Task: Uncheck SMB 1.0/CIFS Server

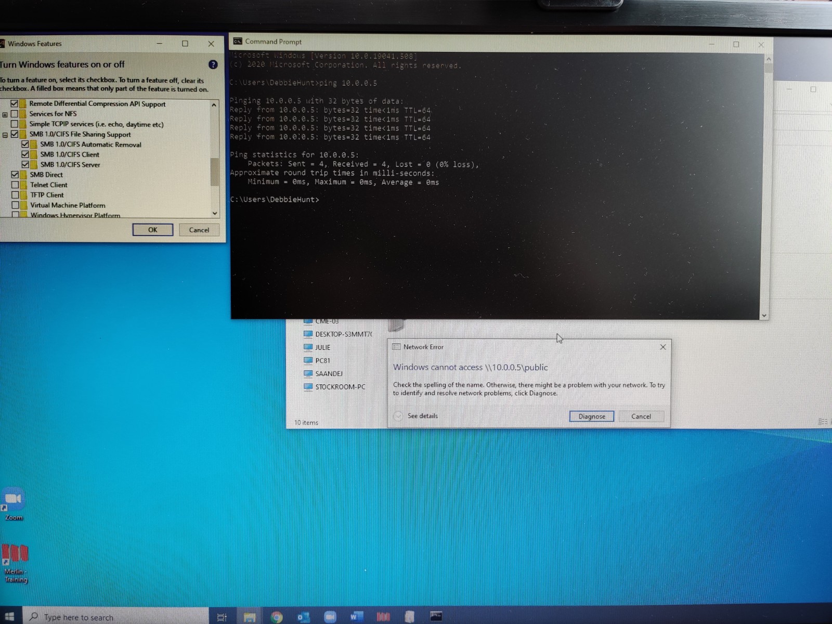Action: (25, 164)
